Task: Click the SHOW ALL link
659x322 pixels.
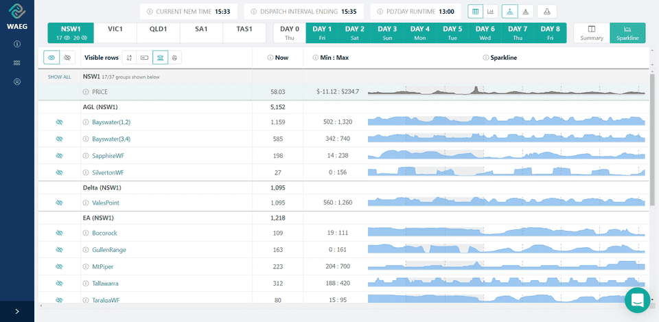Action: click(x=59, y=77)
